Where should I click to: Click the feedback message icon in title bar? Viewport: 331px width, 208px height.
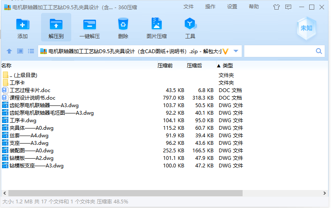(x=288, y=7)
